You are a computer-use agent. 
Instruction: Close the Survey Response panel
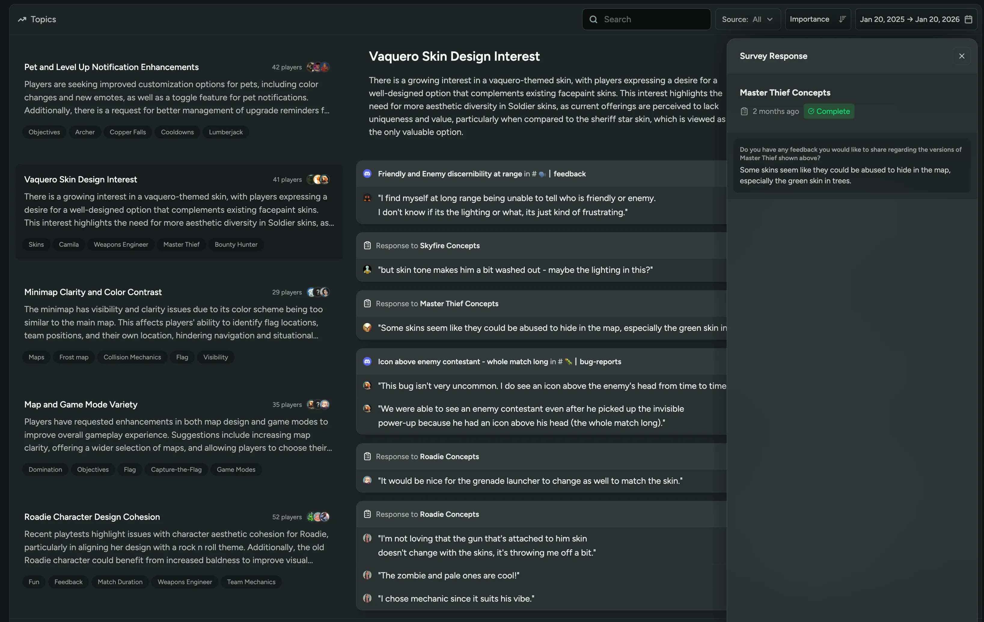[x=961, y=56]
